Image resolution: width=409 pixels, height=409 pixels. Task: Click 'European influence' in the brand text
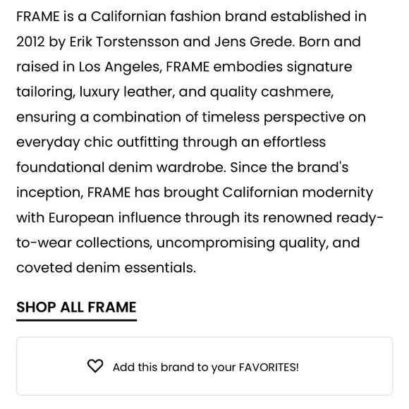pyautogui.click(x=115, y=218)
